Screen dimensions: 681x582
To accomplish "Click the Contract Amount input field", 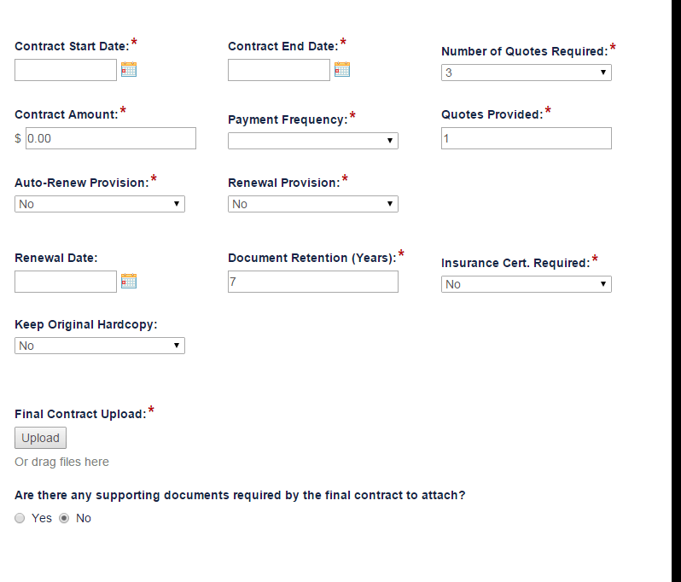I will (x=111, y=138).
